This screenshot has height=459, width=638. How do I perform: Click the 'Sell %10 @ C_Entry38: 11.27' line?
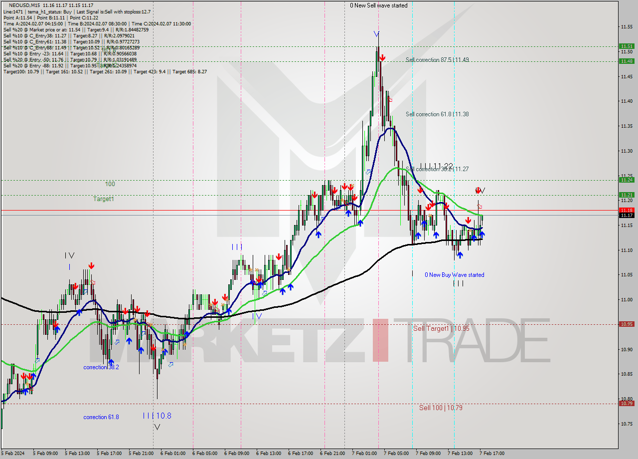pyautogui.click(x=69, y=35)
